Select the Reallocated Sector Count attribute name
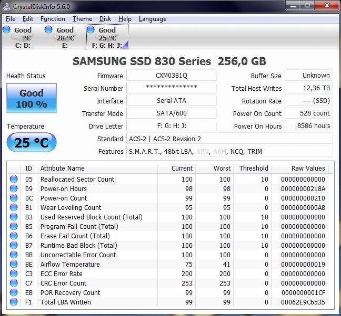 coord(77,179)
